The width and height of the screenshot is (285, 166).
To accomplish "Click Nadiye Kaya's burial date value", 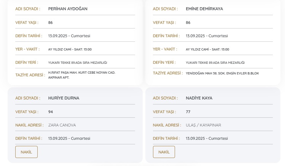I will tap(207, 138).
